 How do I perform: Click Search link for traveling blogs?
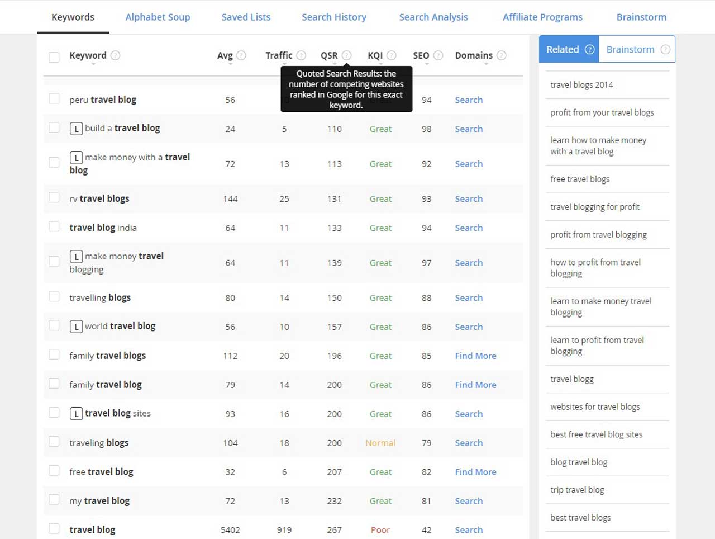(469, 443)
